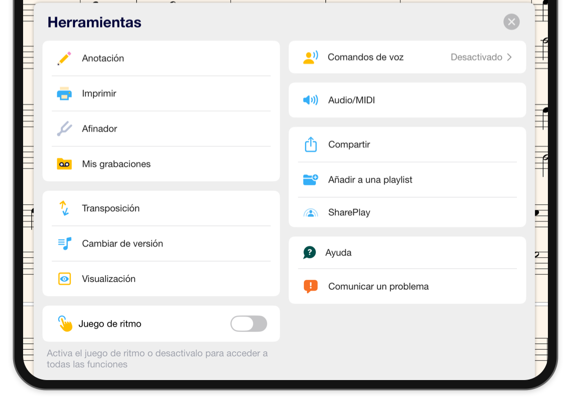Select Cambiar de versión
This screenshot has width=571, height=400.
point(161,244)
